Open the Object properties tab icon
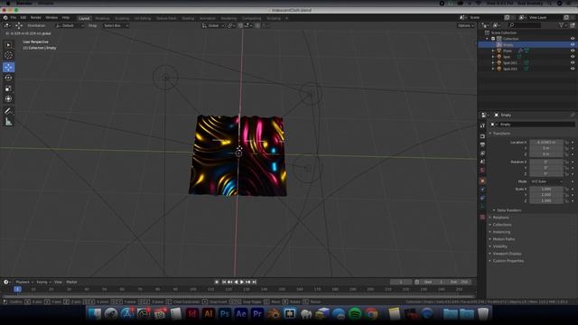 coord(482,181)
